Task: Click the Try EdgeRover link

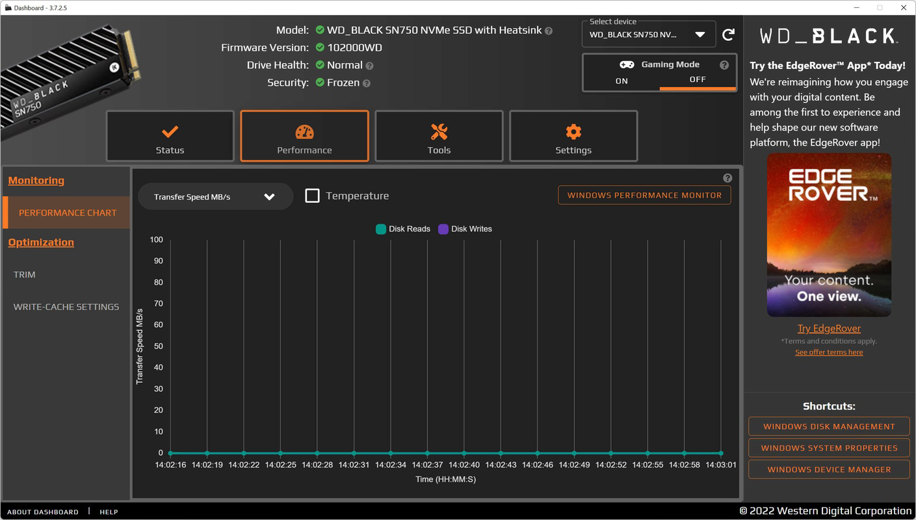Action: 829,328
